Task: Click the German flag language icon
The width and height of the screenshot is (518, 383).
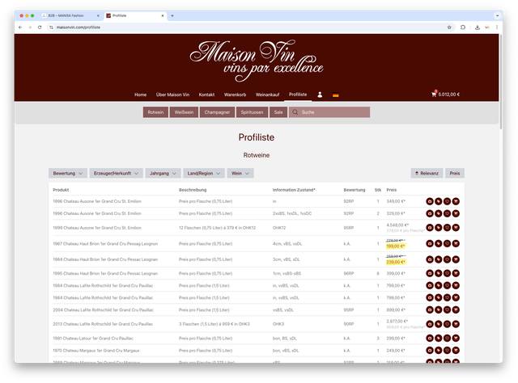Action: [x=336, y=95]
